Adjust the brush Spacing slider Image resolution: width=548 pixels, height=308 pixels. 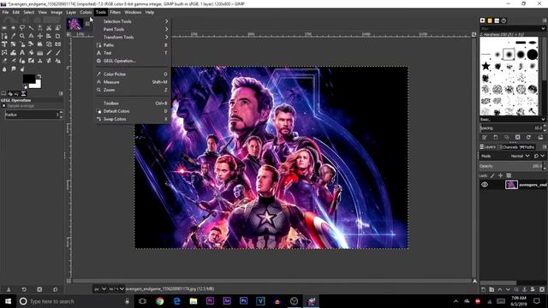[x=512, y=128]
